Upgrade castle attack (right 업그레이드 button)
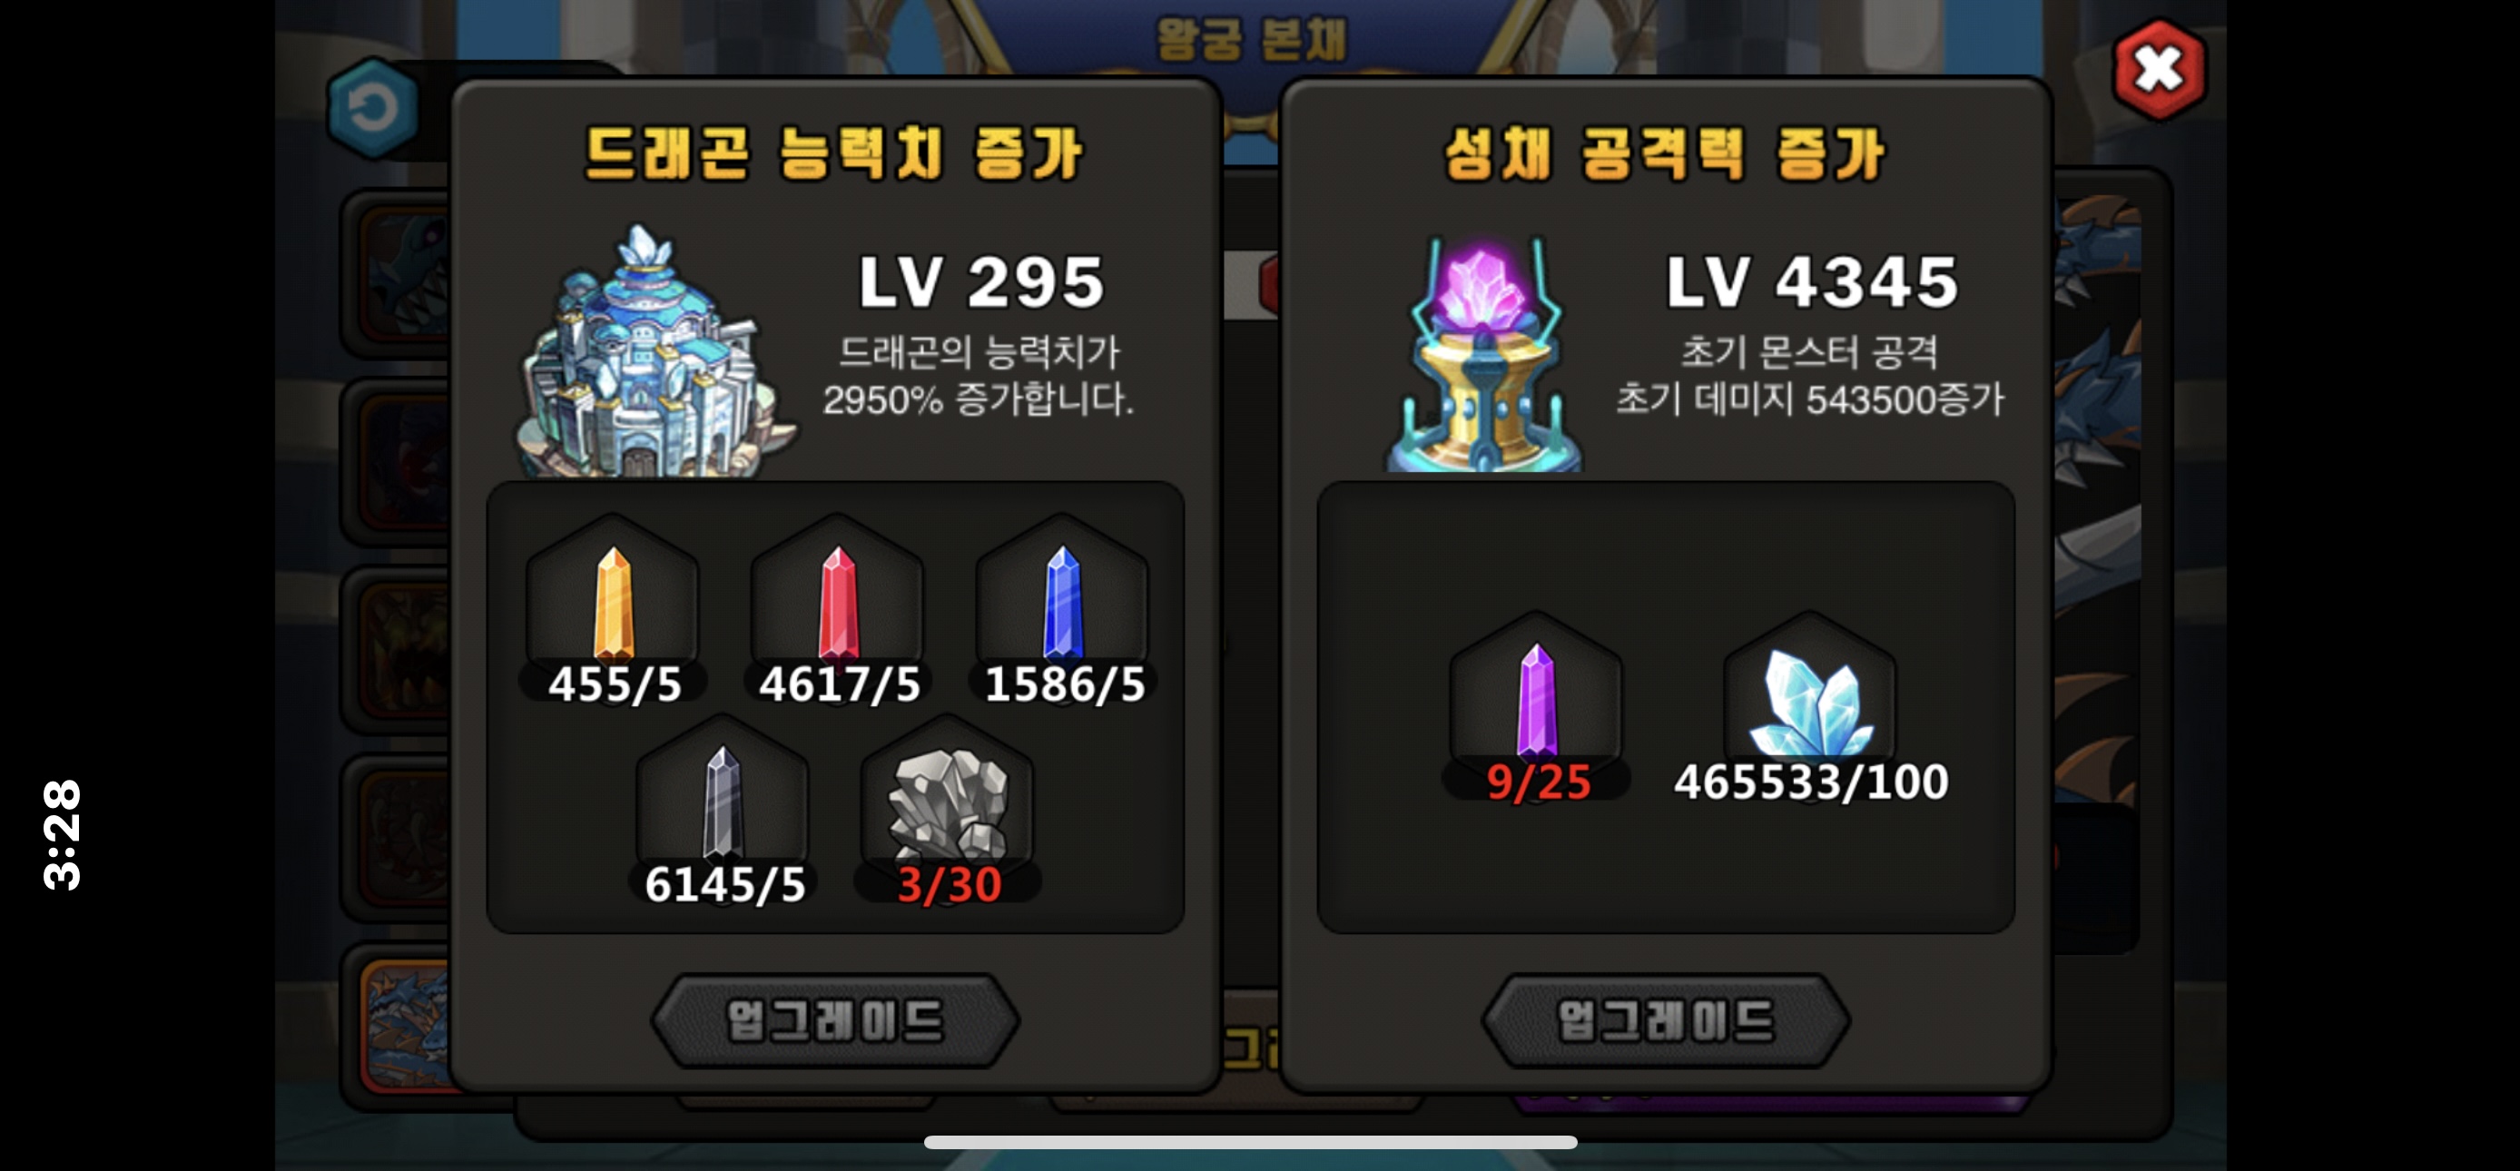Screen dimensions: 2520x1171 pos(1665,1020)
